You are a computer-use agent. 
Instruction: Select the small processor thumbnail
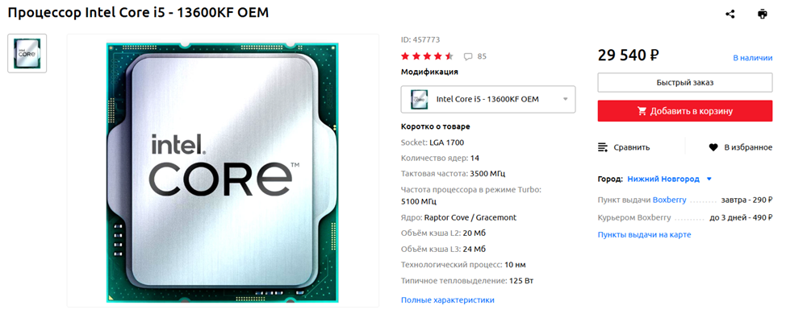coord(27,53)
